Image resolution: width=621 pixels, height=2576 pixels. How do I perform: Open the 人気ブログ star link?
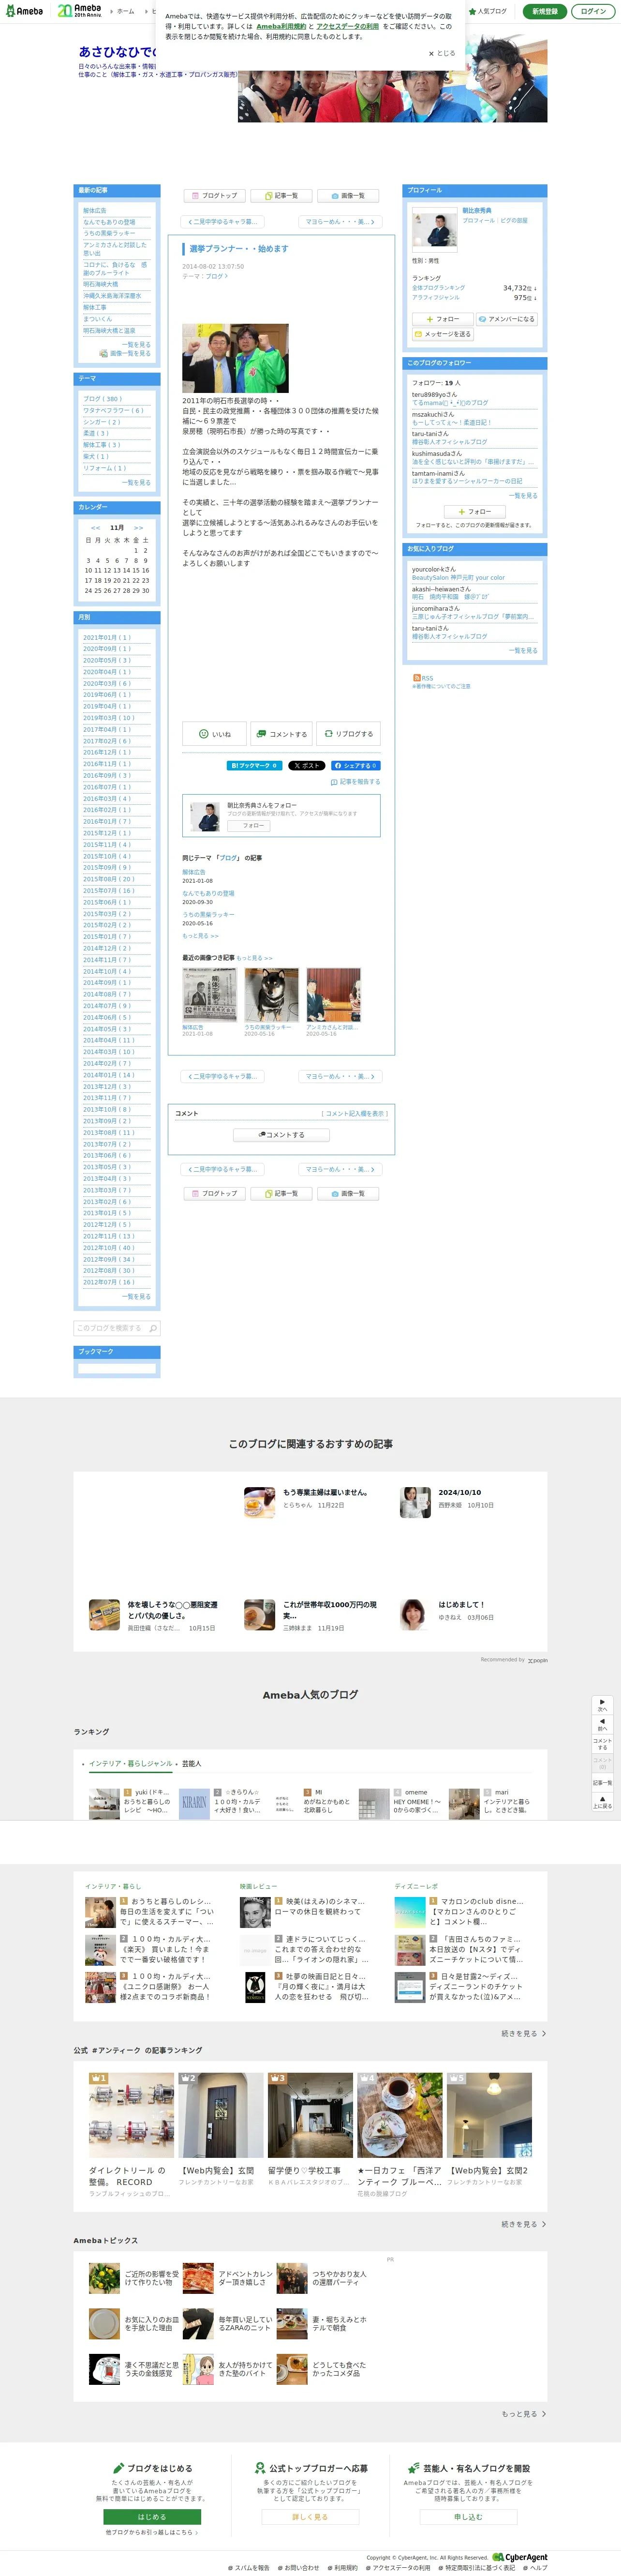point(488,11)
